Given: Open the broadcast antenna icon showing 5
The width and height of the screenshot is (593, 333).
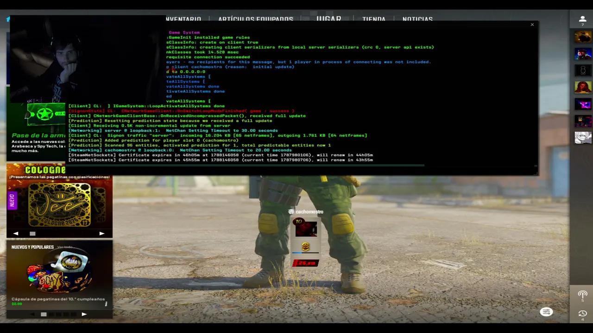Looking at the screenshot, I should pyautogui.click(x=583, y=296).
